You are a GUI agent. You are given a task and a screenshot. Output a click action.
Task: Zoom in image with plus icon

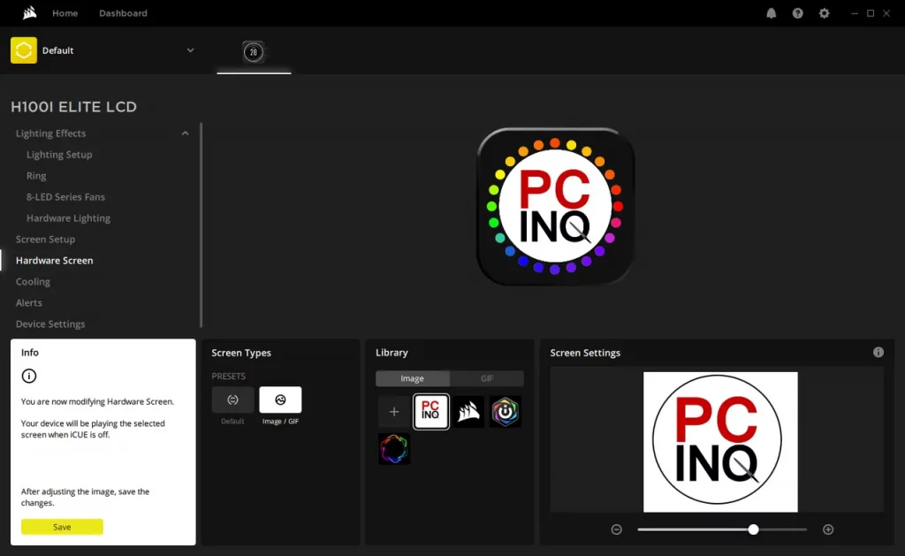pos(828,529)
